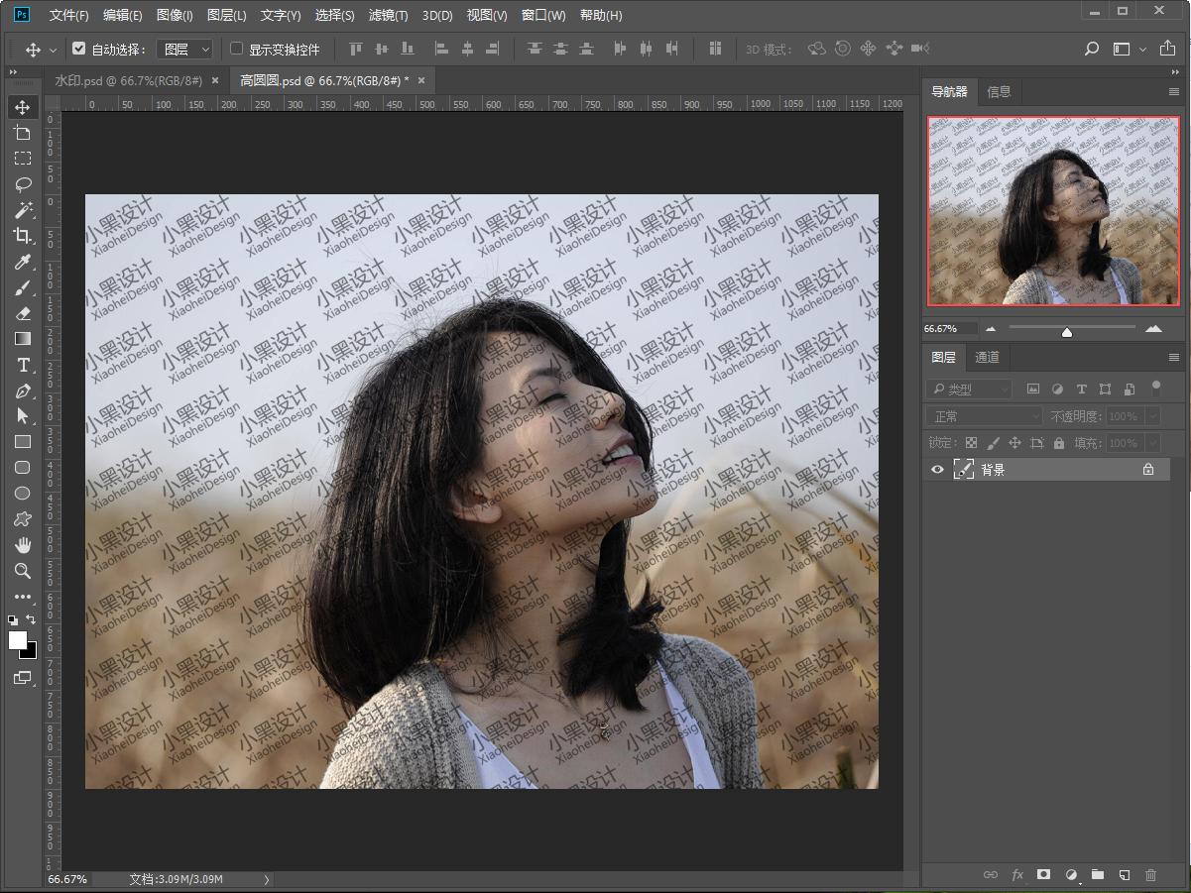
Task: Select the Zoom tool in toolbar
Action: [x=23, y=571]
